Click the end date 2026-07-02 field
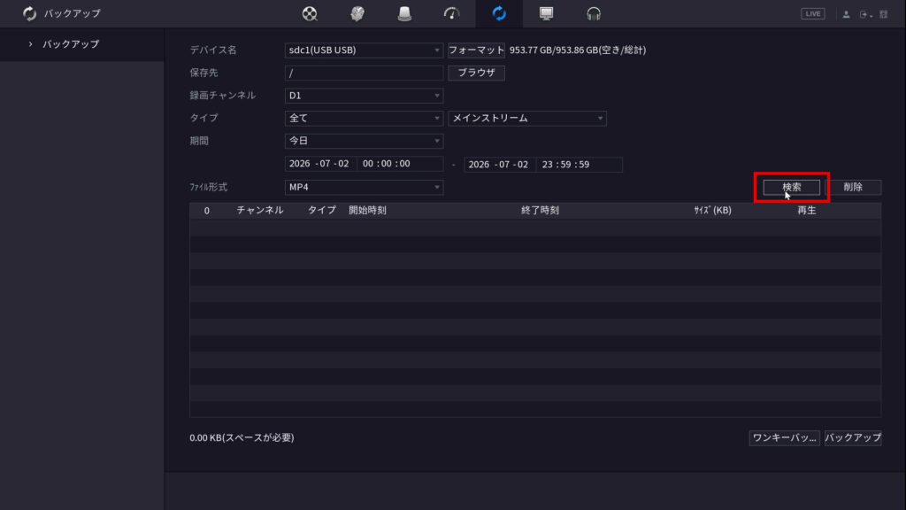The image size is (906, 510). (499, 164)
